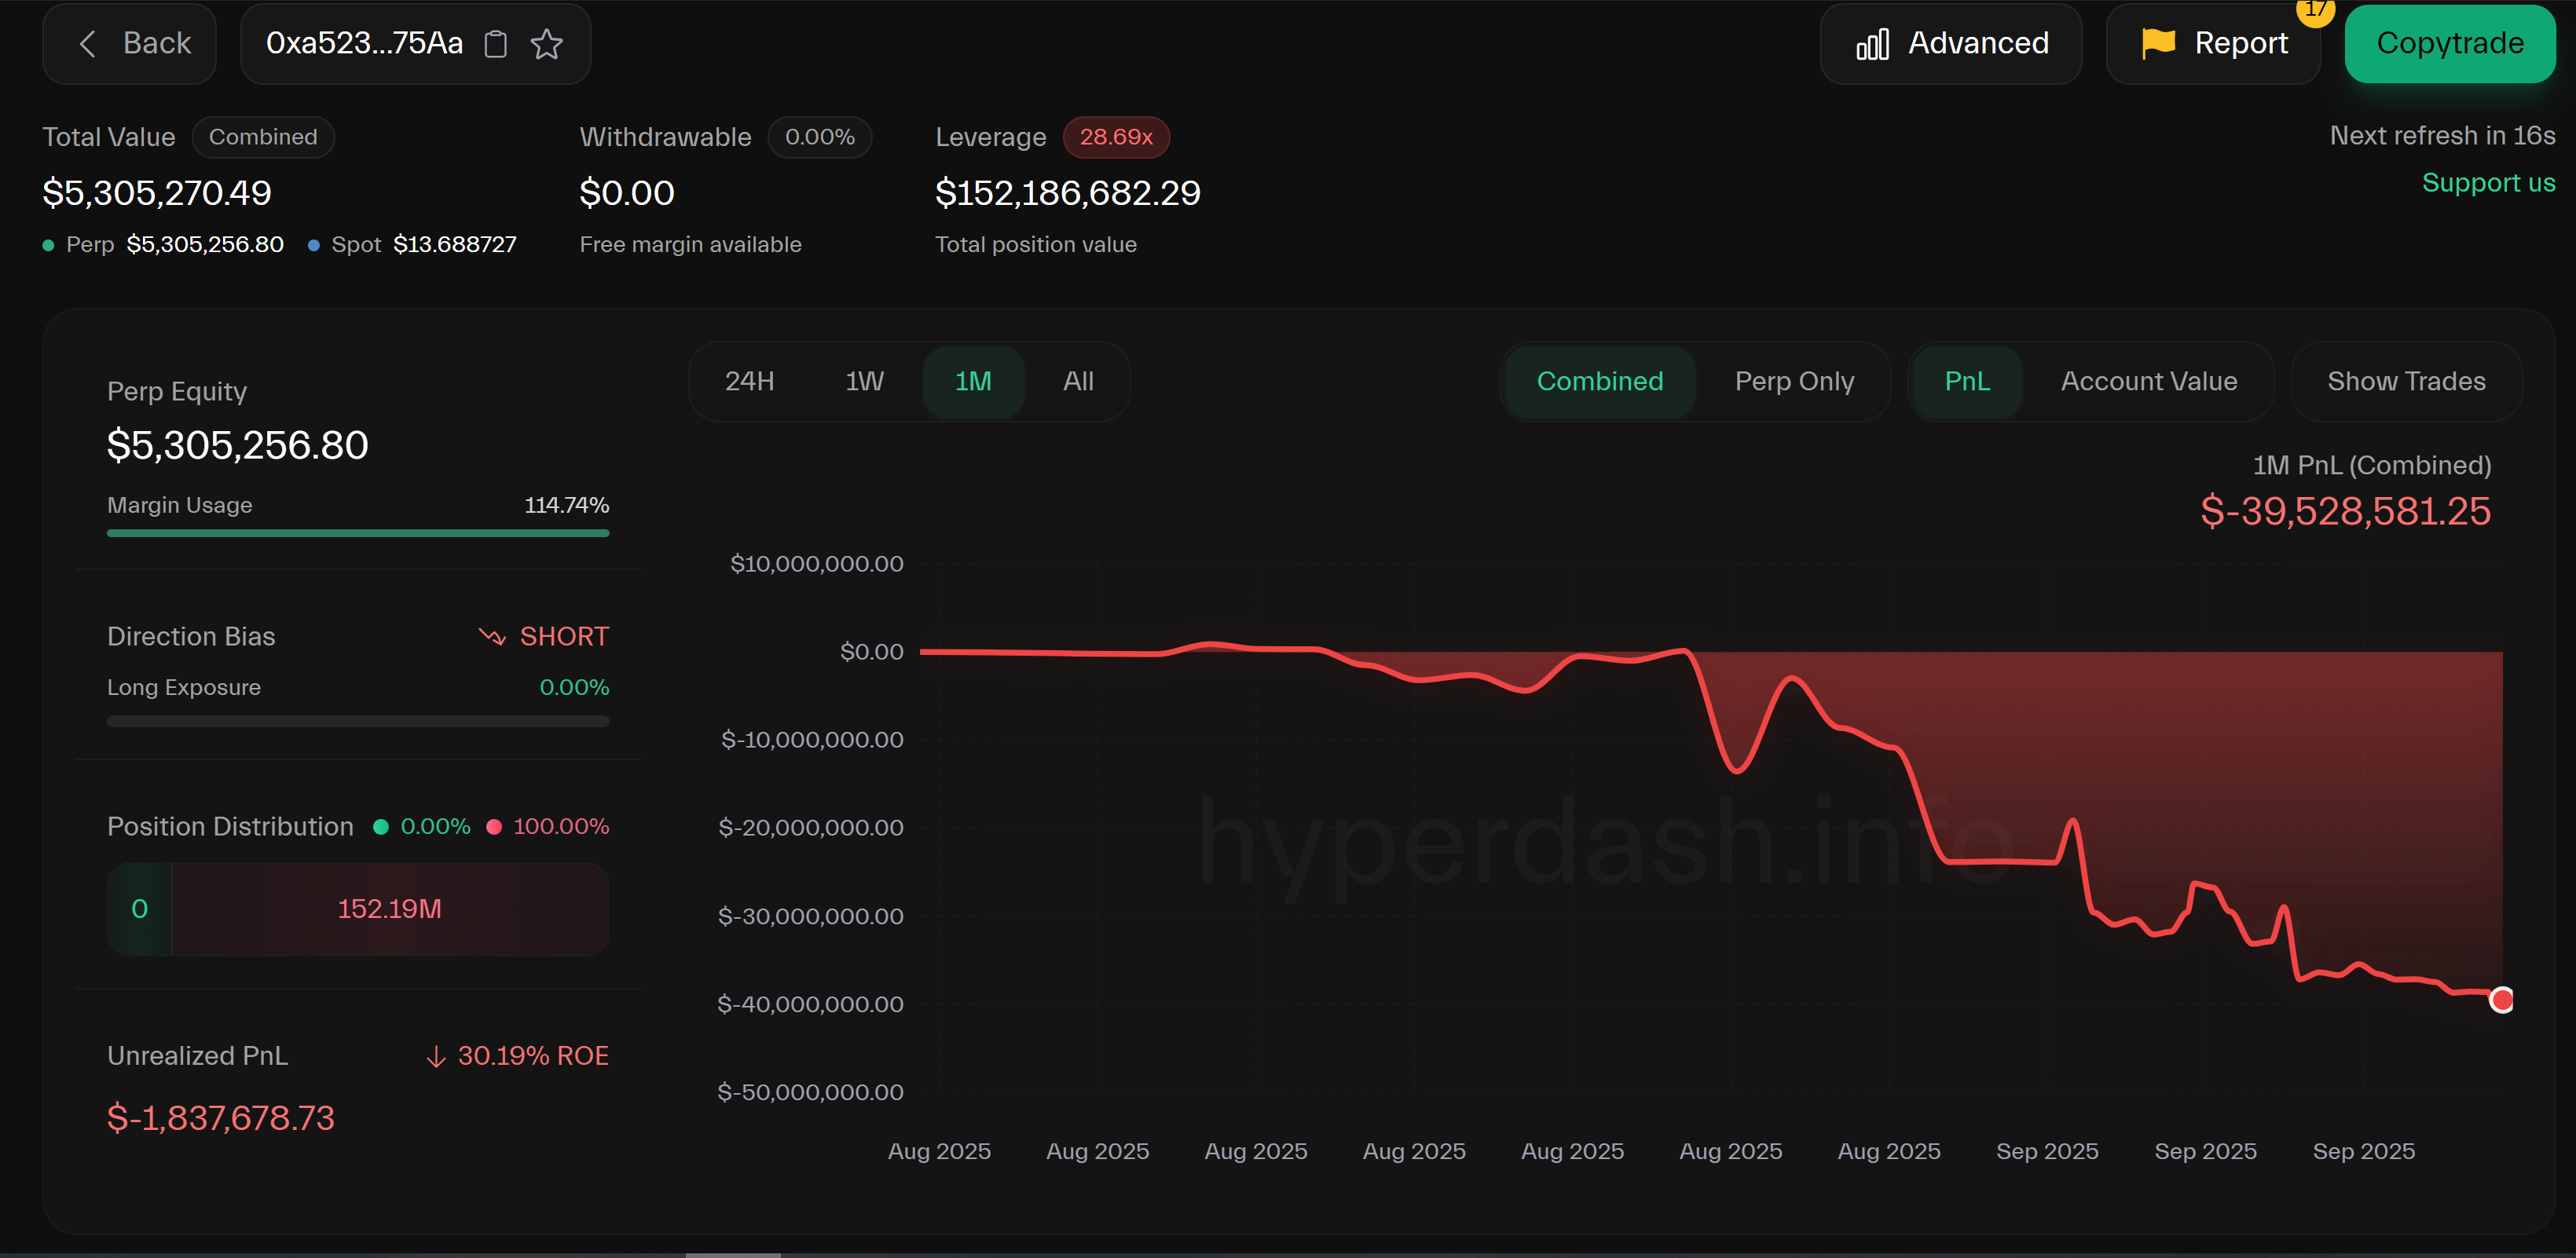Click the Advanced bar chart icon
The width and height of the screenshot is (2576, 1258).
[x=1872, y=44]
